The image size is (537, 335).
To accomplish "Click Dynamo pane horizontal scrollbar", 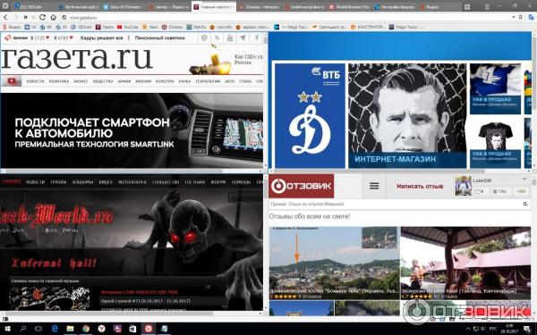I will (x=379, y=171).
